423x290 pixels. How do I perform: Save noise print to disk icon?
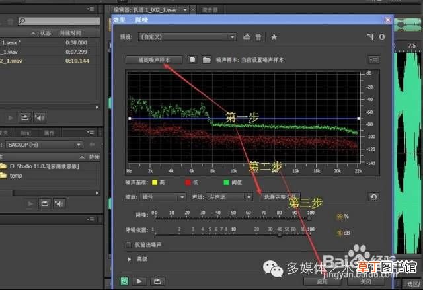point(192,59)
